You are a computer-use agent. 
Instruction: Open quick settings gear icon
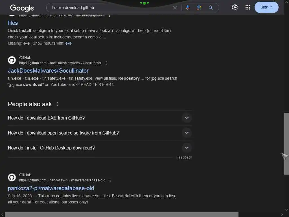point(235,7)
